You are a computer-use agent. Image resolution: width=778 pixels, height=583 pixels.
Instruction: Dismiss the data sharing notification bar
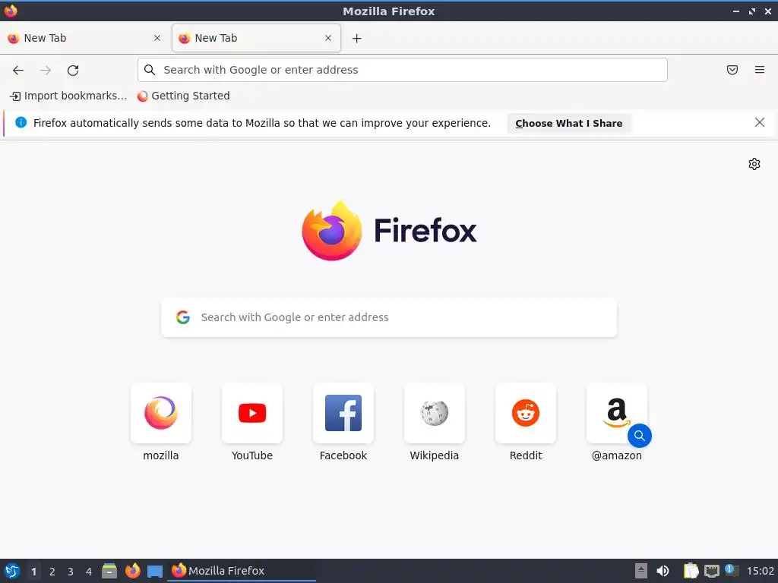coord(760,122)
